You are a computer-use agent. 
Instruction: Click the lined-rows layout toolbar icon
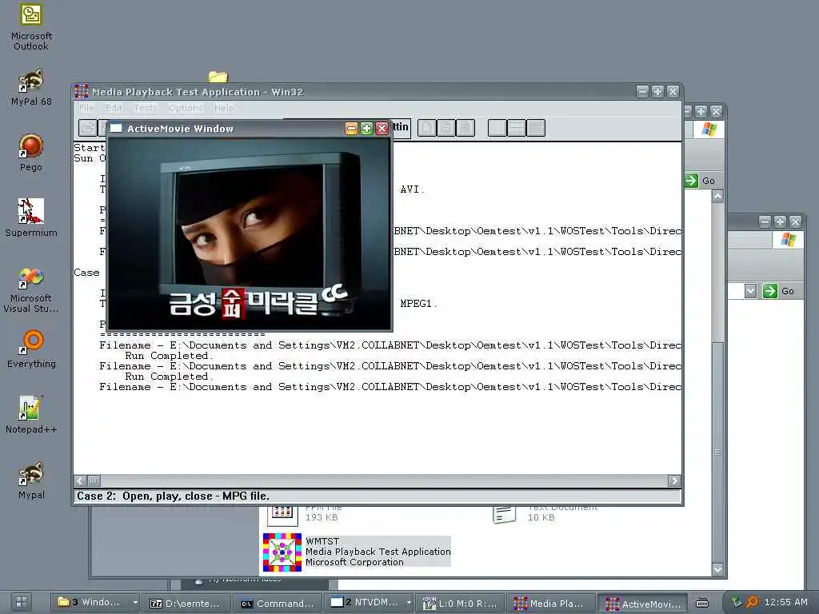coord(535,128)
